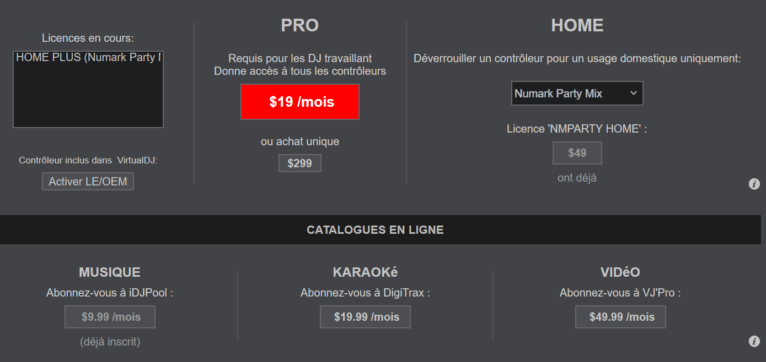766x362 pixels.
Task: Buy the PRO licence for $299 one-time
Action: (x=300, y=163)
